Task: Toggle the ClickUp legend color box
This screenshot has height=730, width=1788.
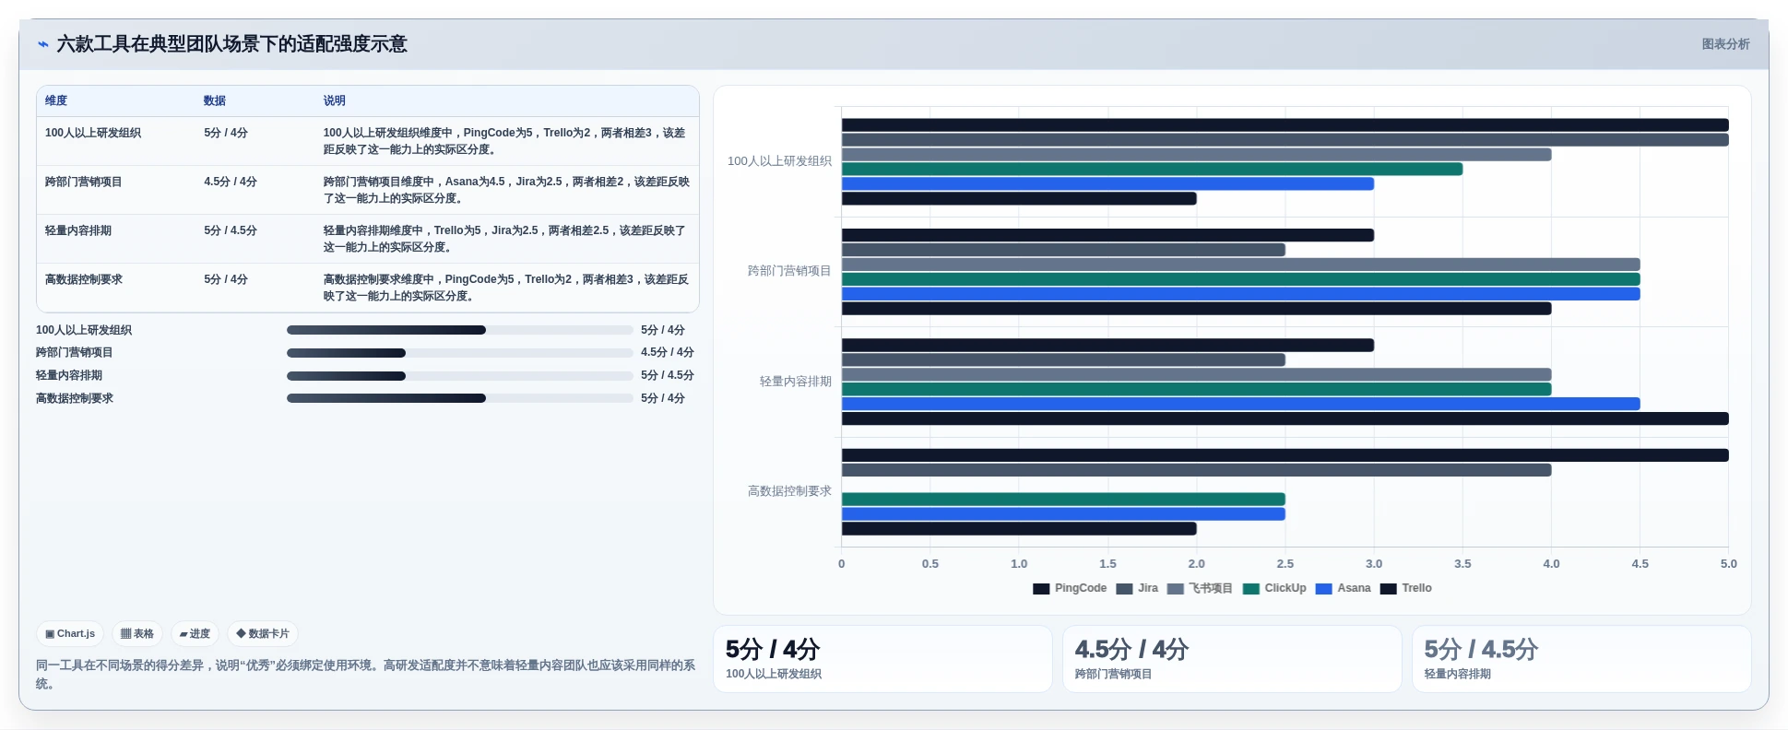Action: [1251, 589]
